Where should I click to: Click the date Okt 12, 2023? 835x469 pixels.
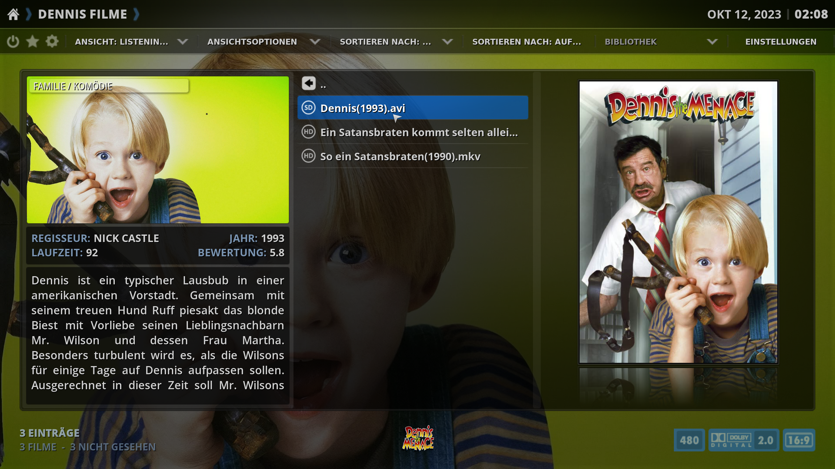[744, 14]
